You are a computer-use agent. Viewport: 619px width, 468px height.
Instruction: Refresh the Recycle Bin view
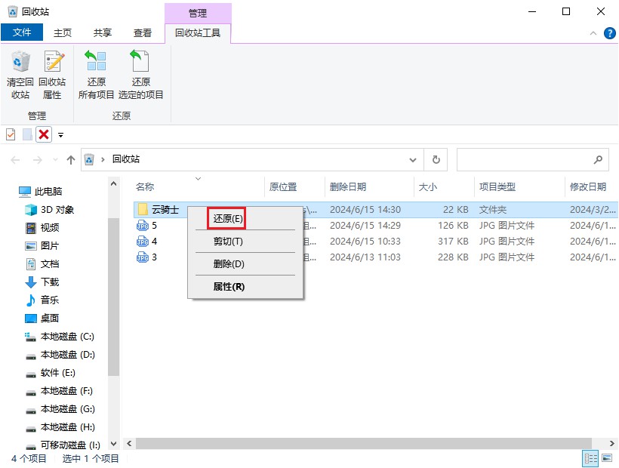click(x=436, y=160)
